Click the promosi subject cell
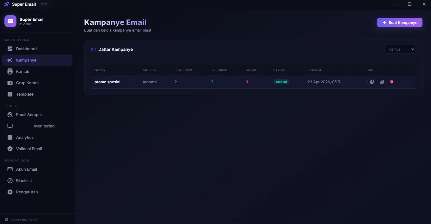Screen dimensions: 431x224 [x=150, y=82]
